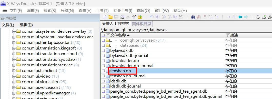Tick the checkbox for ldsdk.db
272x99 pixels.
pos(103,81)
